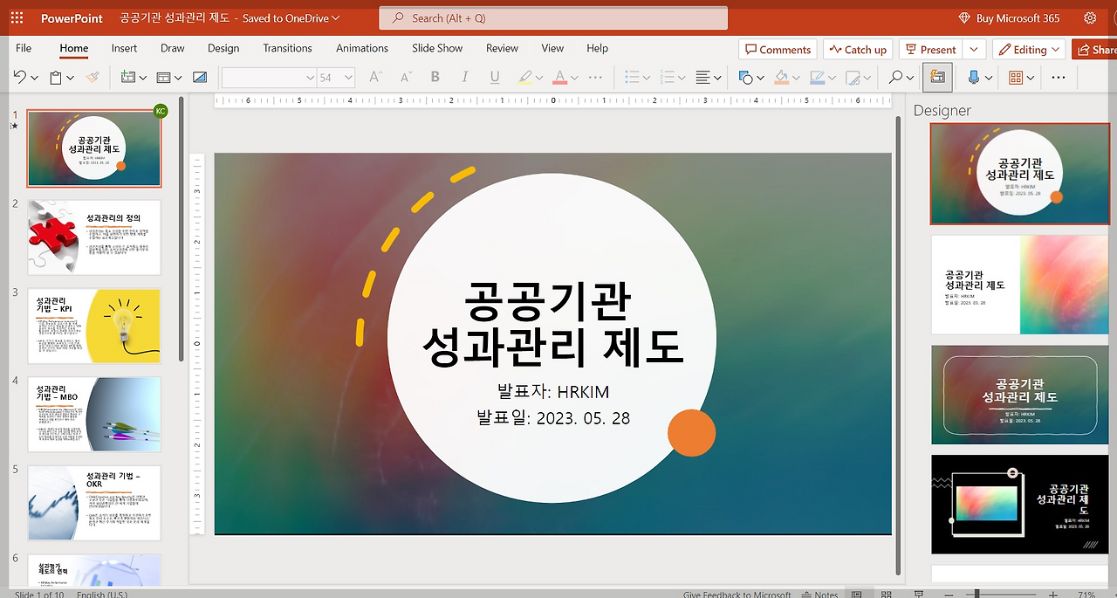Select slide 3 thumbnail with light bulb

point(94,326)
